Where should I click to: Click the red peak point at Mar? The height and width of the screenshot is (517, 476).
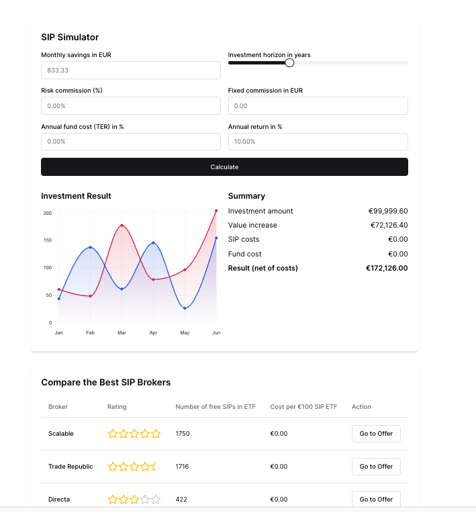(x=122, y=226)
